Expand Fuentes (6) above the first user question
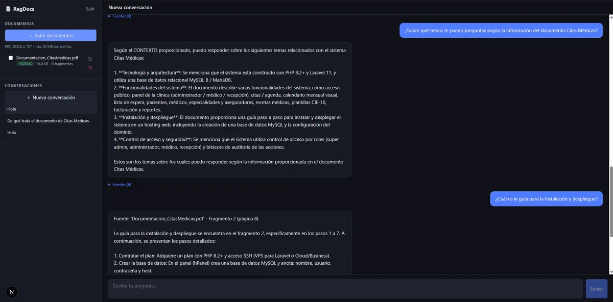Screen dimensions: 613x302 [120, 16]
